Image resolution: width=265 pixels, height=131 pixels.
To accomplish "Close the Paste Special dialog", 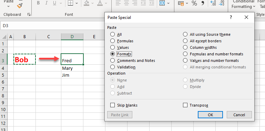I will [x=246, y=17].
